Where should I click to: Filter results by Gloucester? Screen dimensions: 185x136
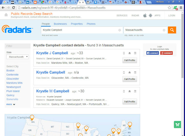[13, 79]
